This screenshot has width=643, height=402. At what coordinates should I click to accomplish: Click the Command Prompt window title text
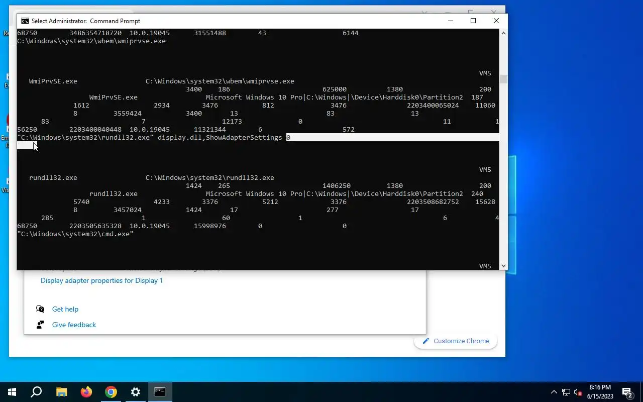pyautogui.click(x=86, y=21)
